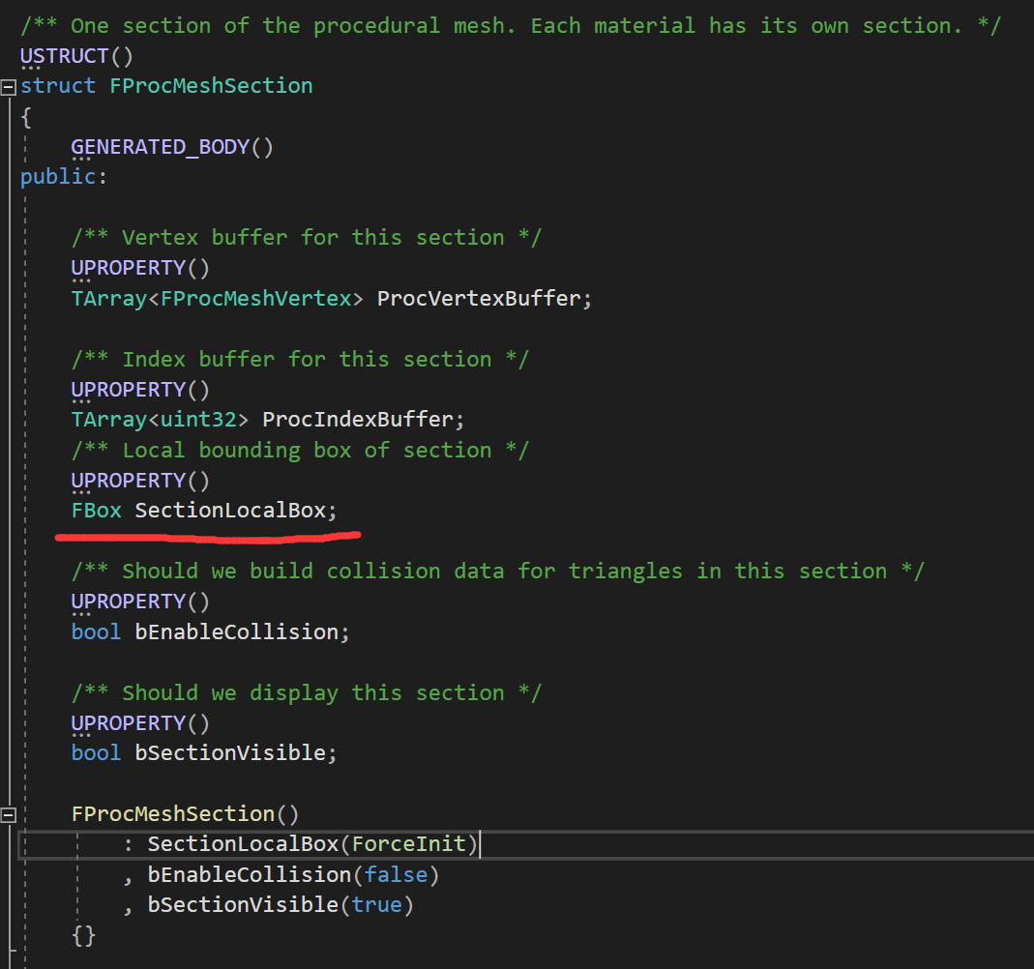This screenshot has width=1034, height=969.
Task: Click the true literal in bSectionVisible initializer
Action: coord(376,905)
